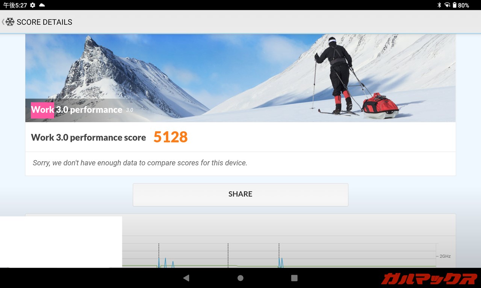Tap the back chevron beside SCORE DETAILS
Image resolution: width=481 pixels, height=288 pixels.
[x=3, y=22]
